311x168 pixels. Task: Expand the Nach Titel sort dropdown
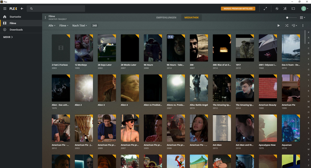[80, 26]
